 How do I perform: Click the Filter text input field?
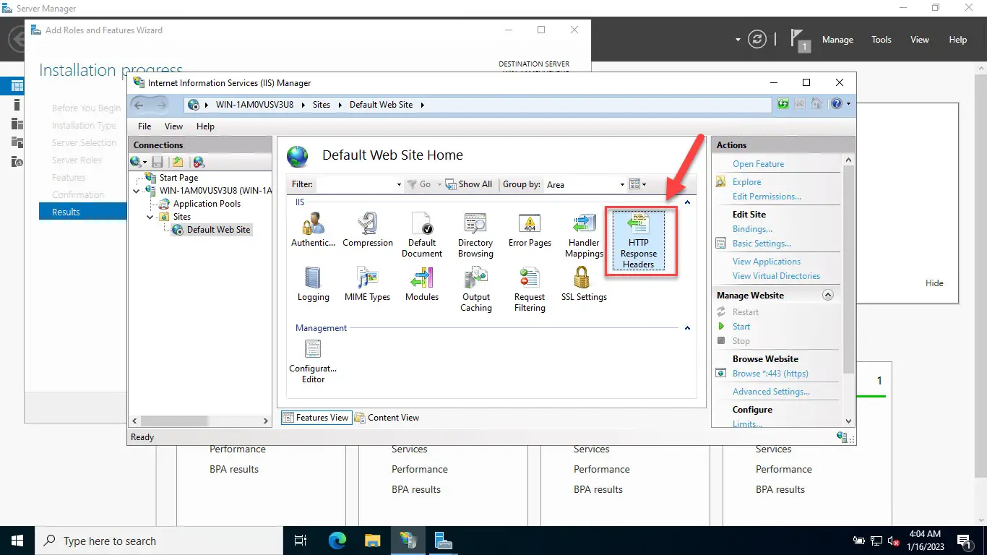[x=355, y=185]
